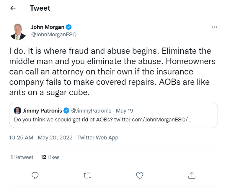Screen dimensions: 227x187
Task: Click Jimmy Patronis's small avatar
Action: [x=17, y=111]
